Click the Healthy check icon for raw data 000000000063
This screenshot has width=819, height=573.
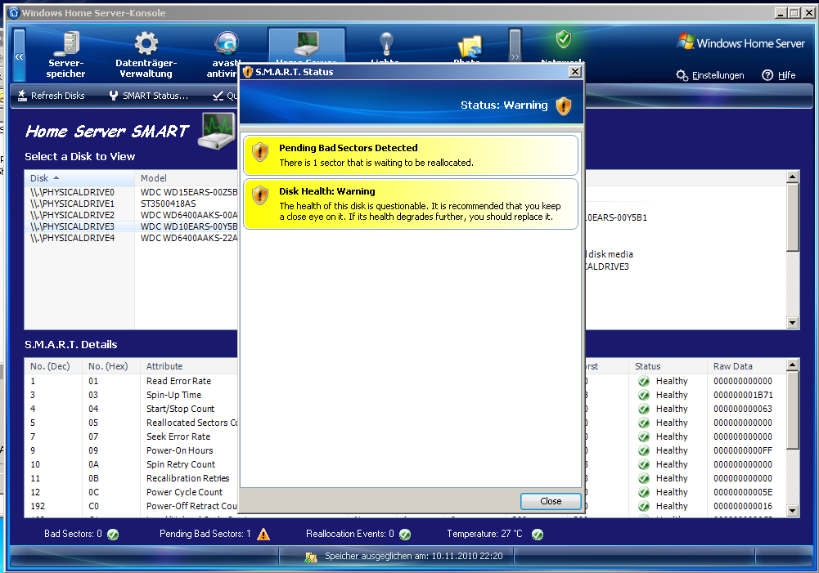tap(644, 410)
